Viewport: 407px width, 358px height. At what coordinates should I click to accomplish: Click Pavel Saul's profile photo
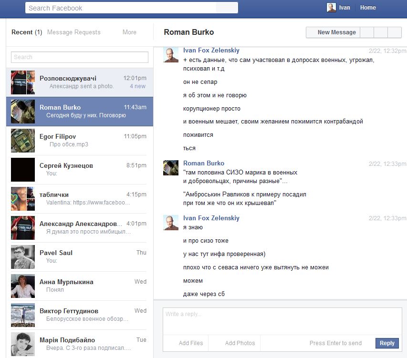[23, 257]
